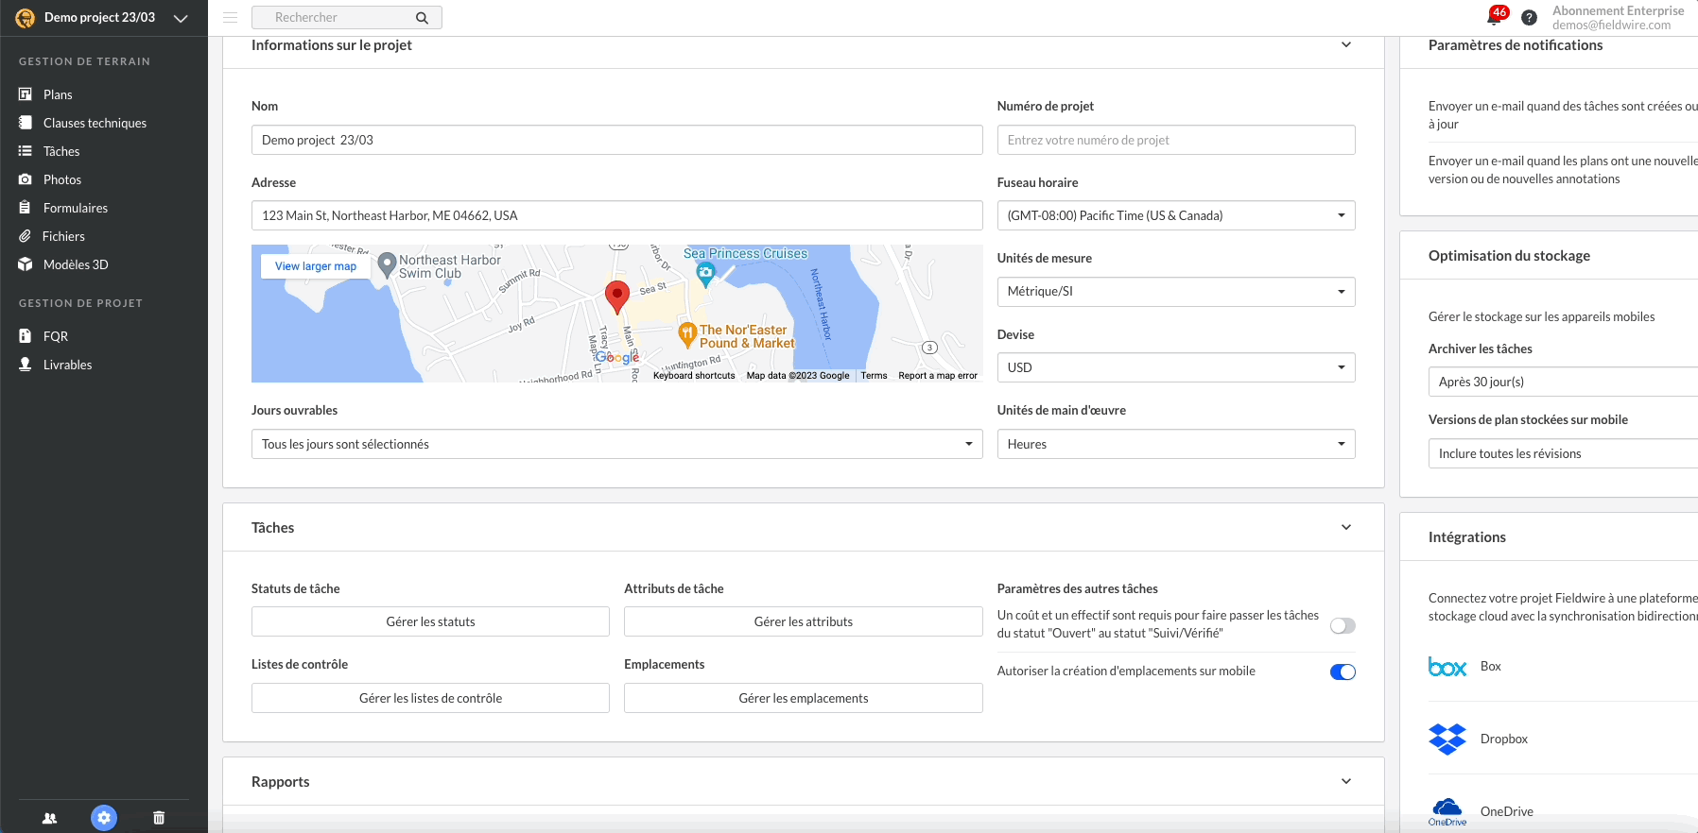The height and width of the screenshot is (833, 1698).
Task: Click the Nom input field
Action: (x=617, y=140)
